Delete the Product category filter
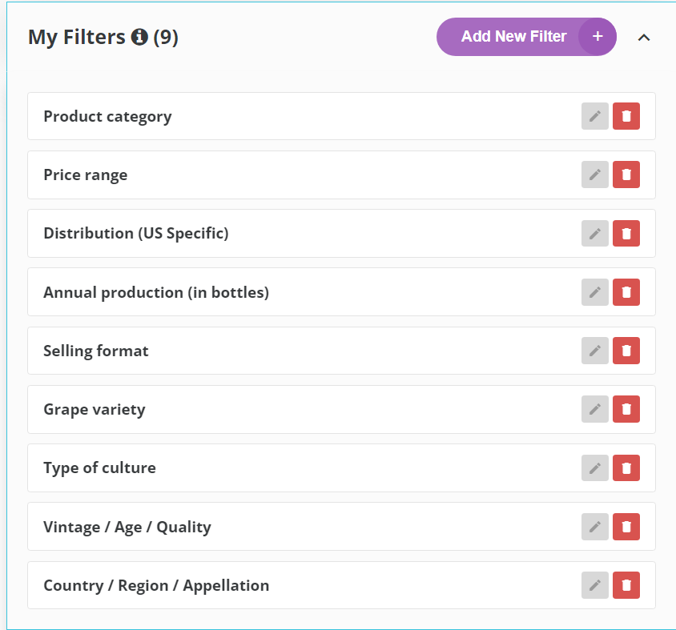The width and height of the screenshot is (676, 630). click(626, 116)
